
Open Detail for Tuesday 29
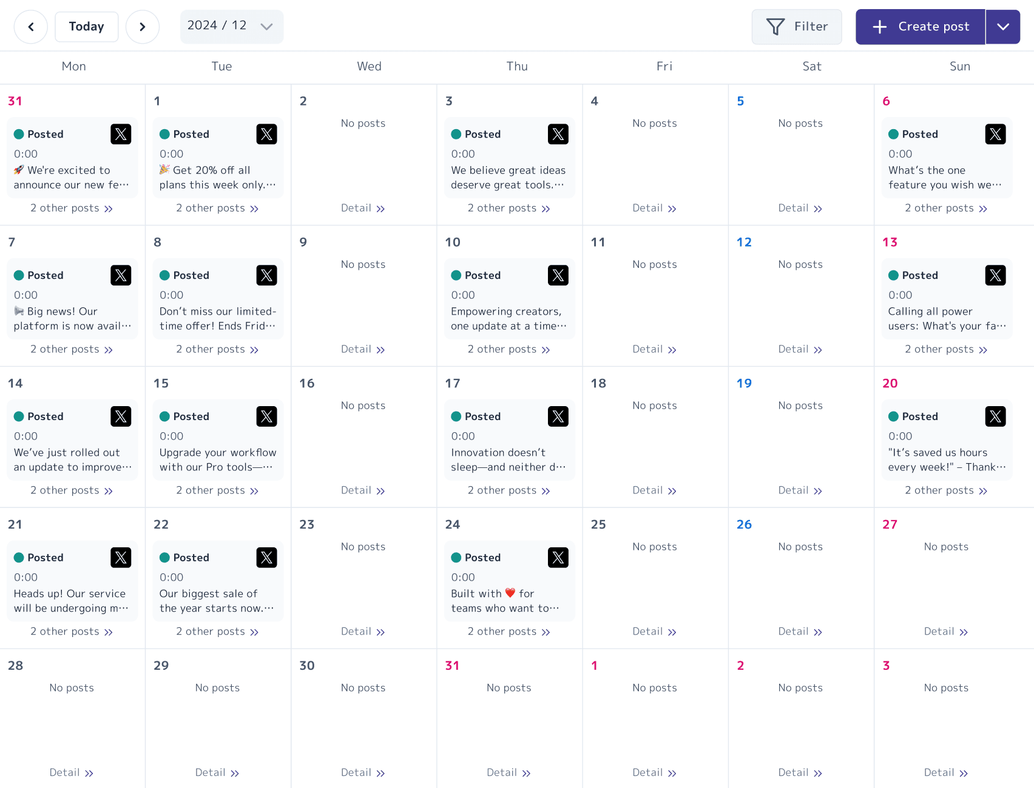click(217, 773)
